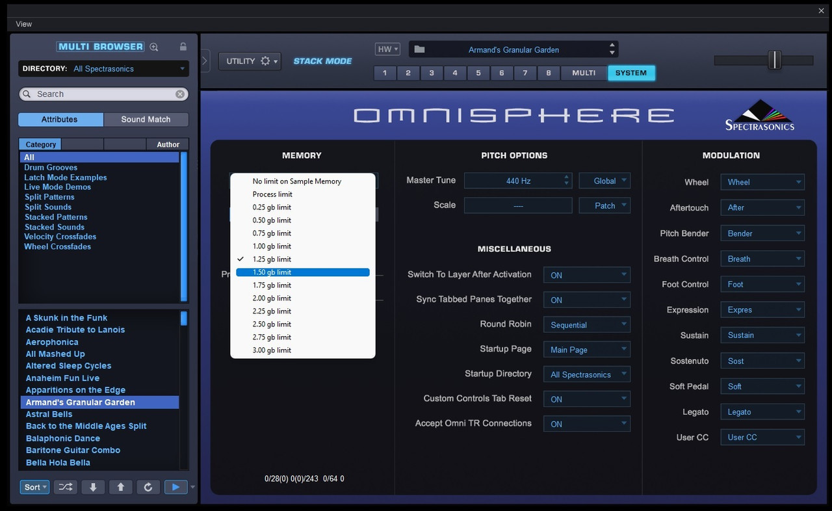Open the Round Robin Sequential dropdown
The height and width of the screenshot is (511, 832).
(x=587, y=324)
